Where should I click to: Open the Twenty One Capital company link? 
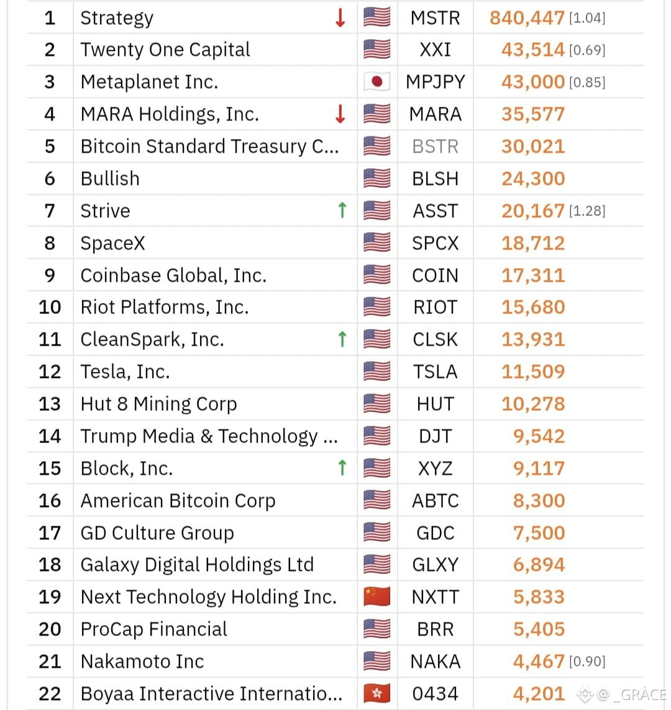tap(165, 50)
